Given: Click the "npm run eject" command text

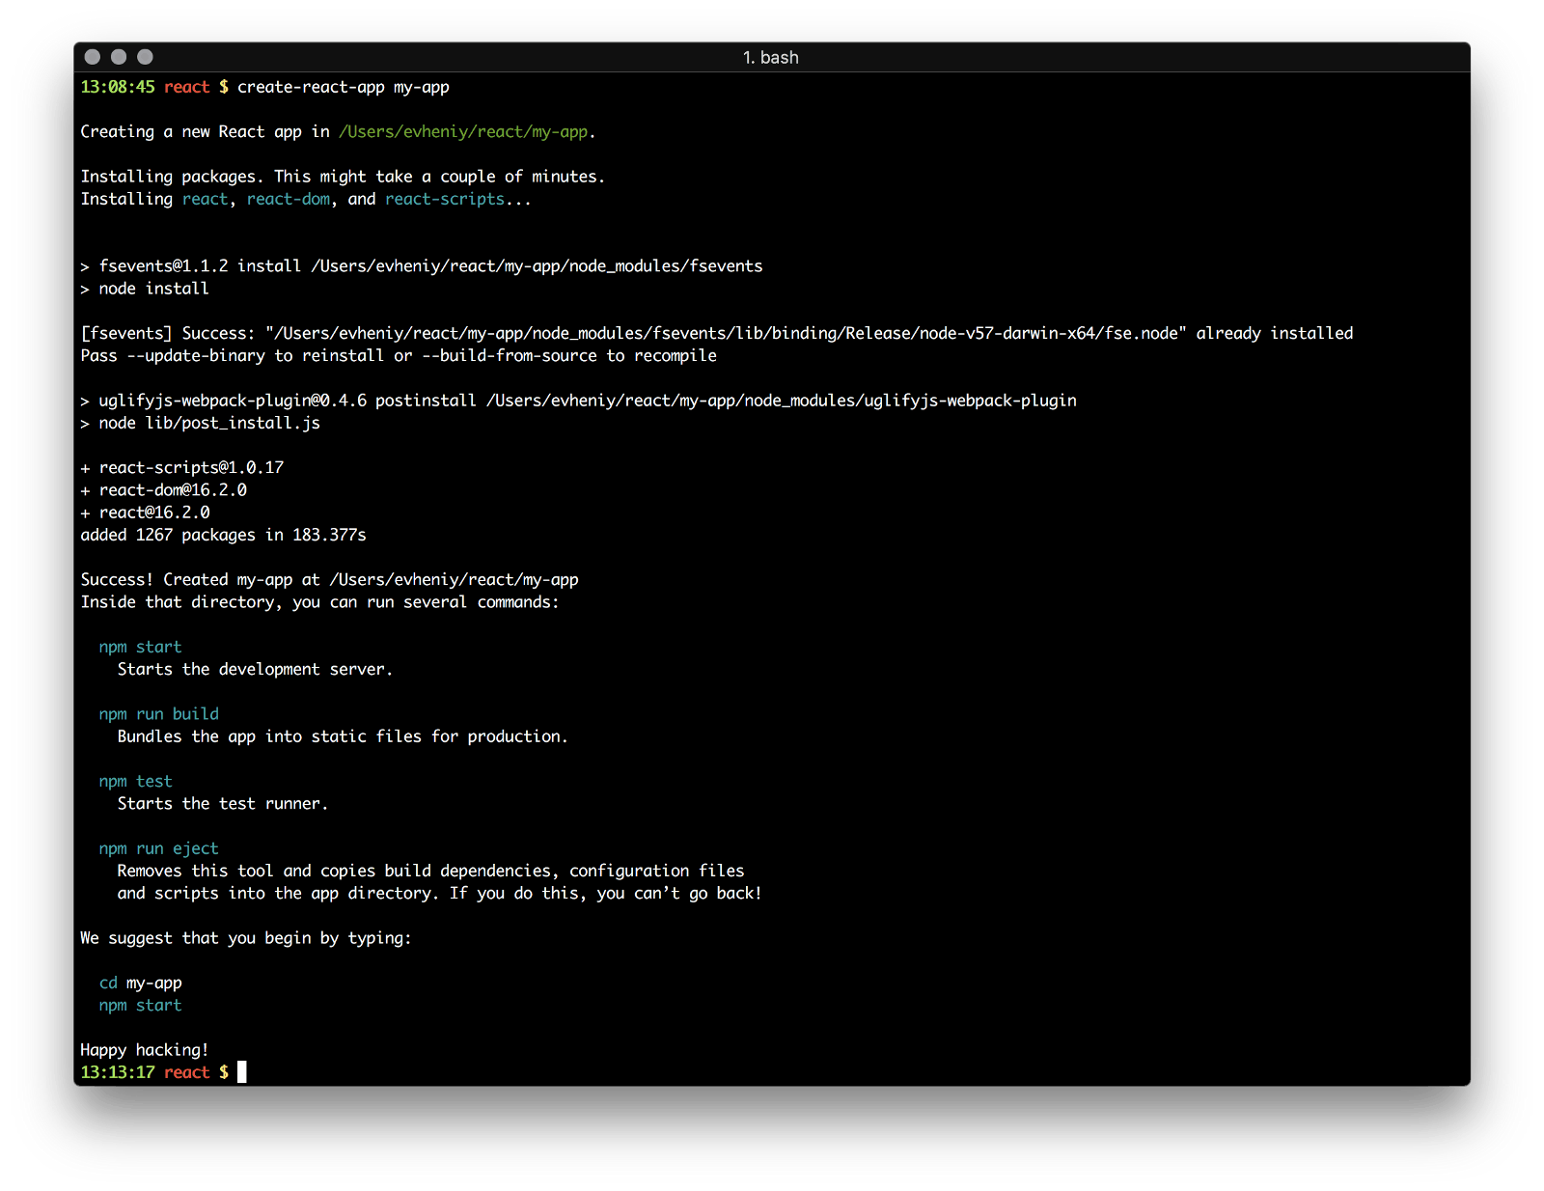Looking at the screenshot, I should [159, 848].
